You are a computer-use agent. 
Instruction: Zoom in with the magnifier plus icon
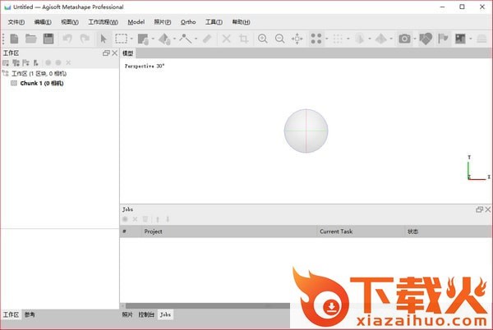pyautogui.click(x=263, y=39)
